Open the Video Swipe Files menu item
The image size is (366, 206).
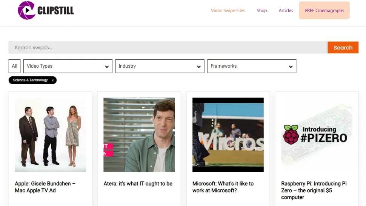(228, 11)
